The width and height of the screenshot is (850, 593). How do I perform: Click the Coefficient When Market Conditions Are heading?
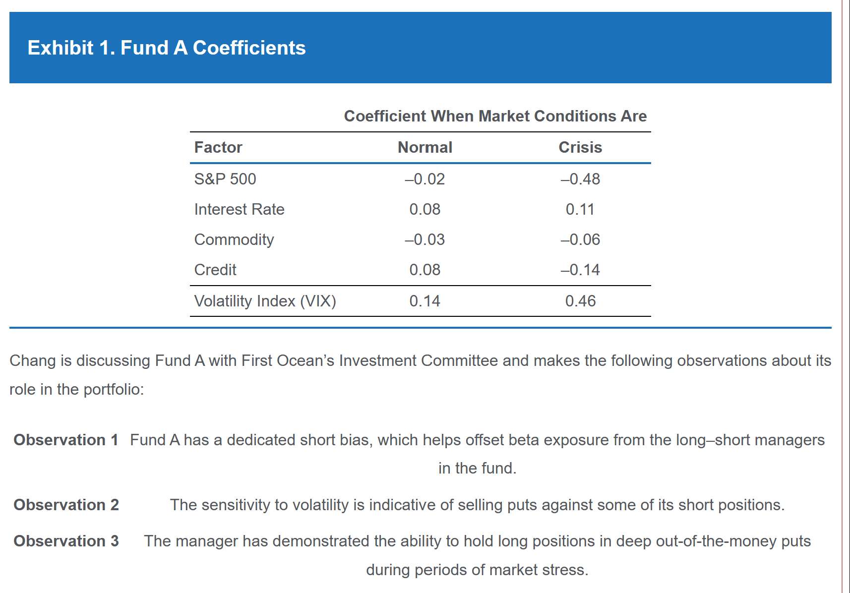pyautogui.click(x=495, y=116)
